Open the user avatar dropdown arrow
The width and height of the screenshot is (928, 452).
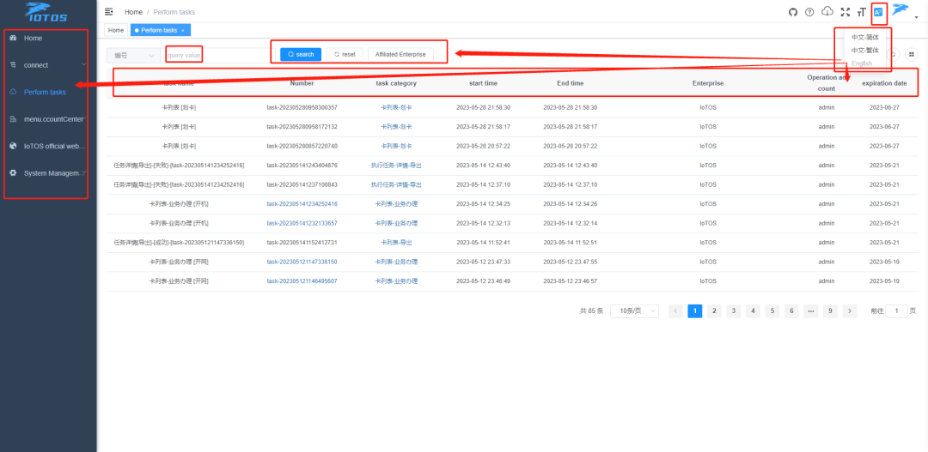point(916,15)
